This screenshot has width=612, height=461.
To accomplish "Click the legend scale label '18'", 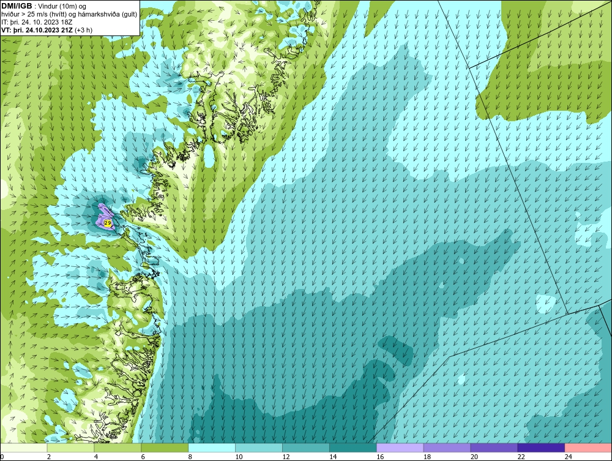I will point(427,457).
